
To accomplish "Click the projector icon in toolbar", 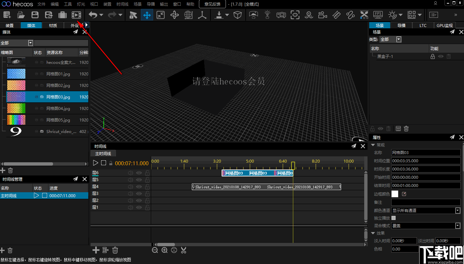I will (281, 15).
